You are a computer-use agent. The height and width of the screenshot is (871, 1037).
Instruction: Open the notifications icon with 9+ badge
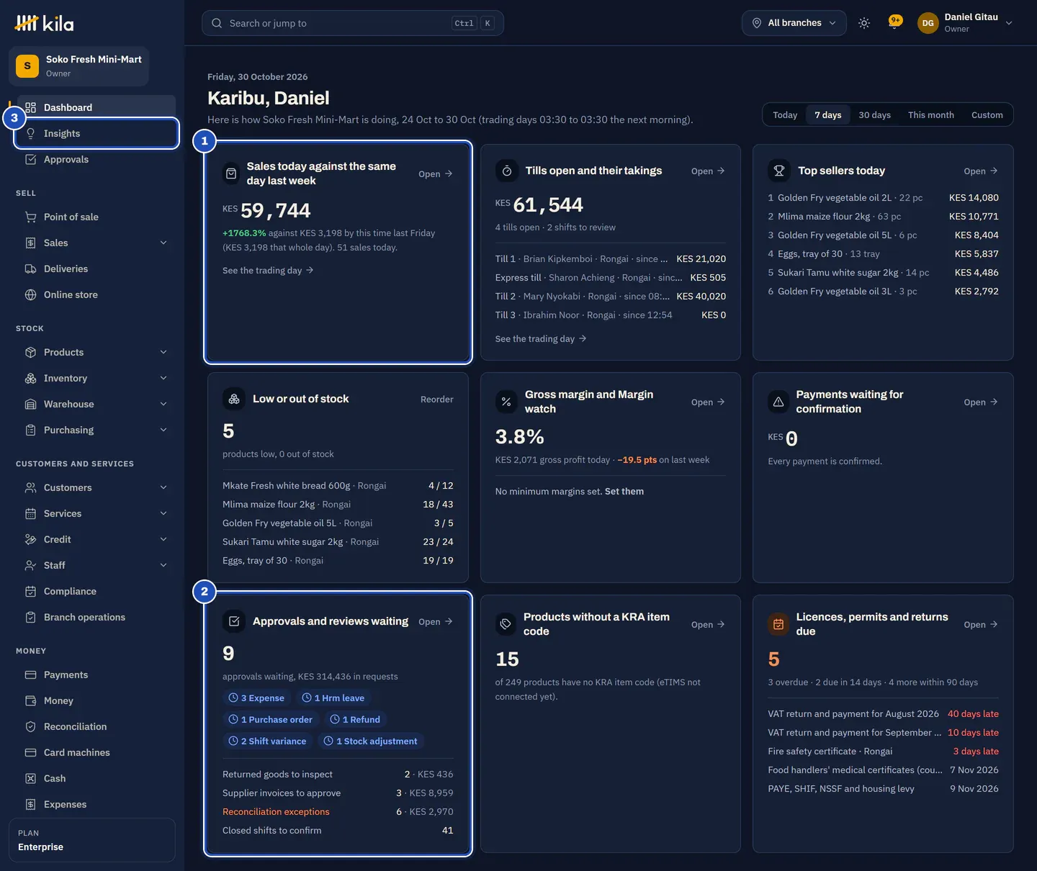(894, 22)
